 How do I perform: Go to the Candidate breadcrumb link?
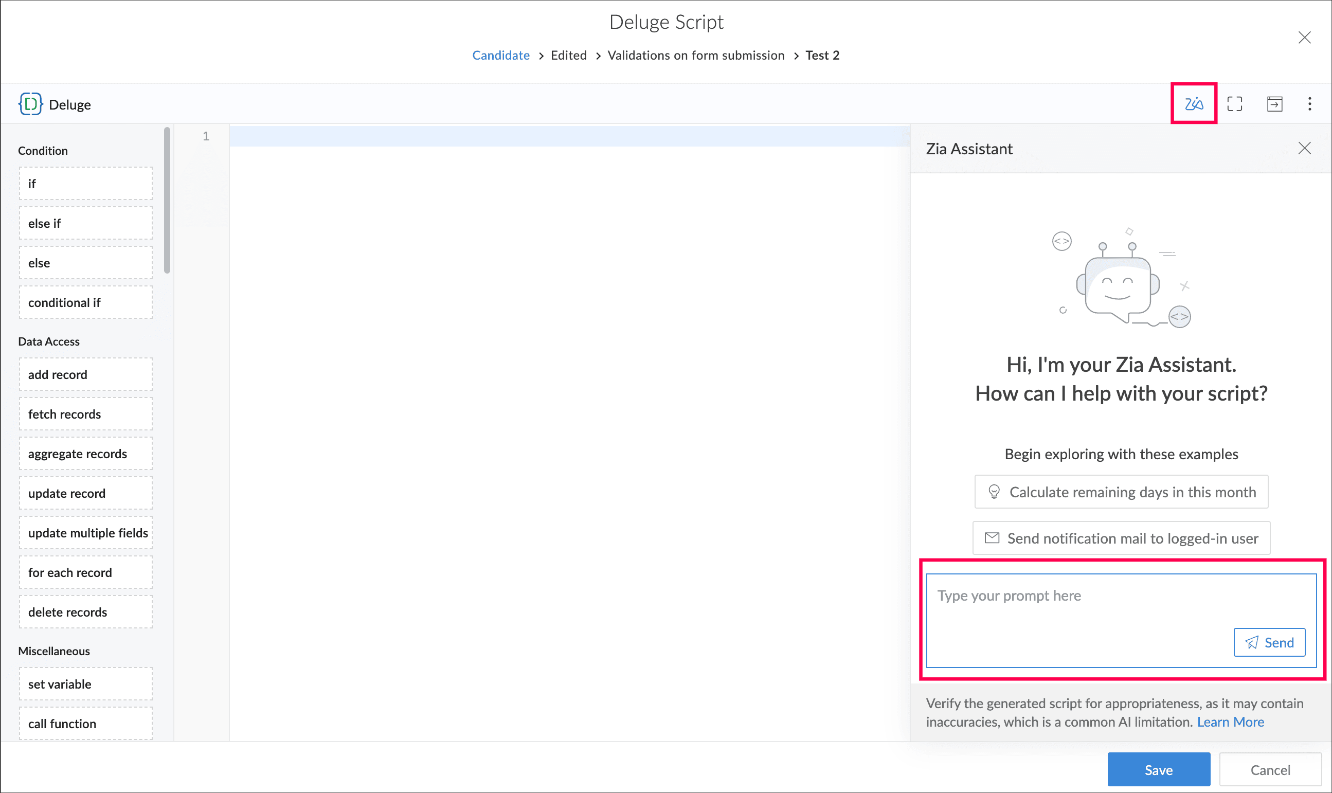tap(500, 55)
